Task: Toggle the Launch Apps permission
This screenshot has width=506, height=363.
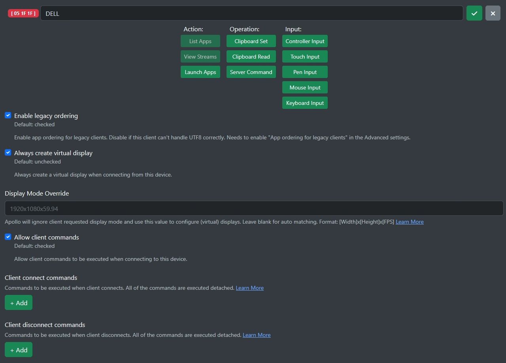Action: click(200, 72)
